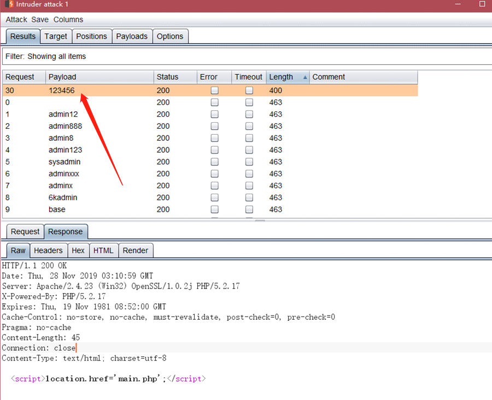
Task: Click the split pane divider handle
Action: [260, 221]
